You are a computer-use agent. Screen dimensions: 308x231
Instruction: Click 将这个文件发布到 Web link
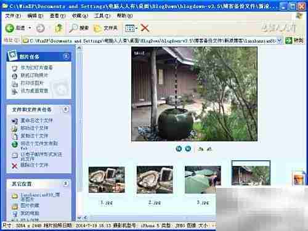[39, 145]
